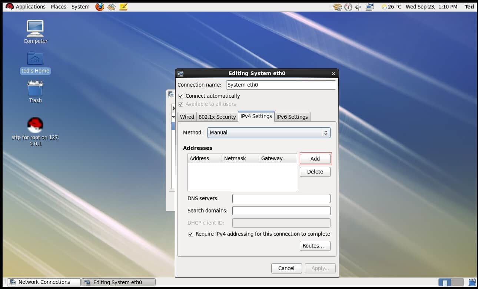Click the Add address button
This screenshot has height=289, width=478.
[315, 159]
